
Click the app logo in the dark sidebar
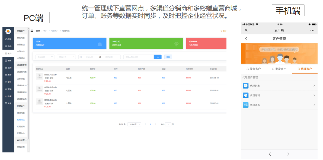tap(8, 31)
